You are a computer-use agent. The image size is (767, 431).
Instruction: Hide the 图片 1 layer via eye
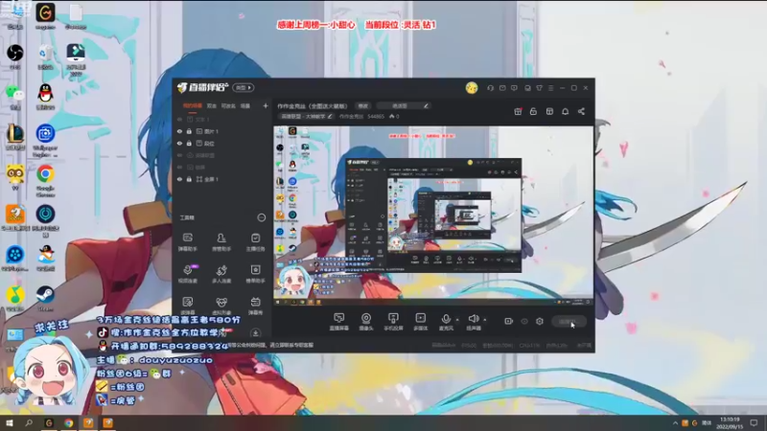pyautogui.click(x=179, y=131)
